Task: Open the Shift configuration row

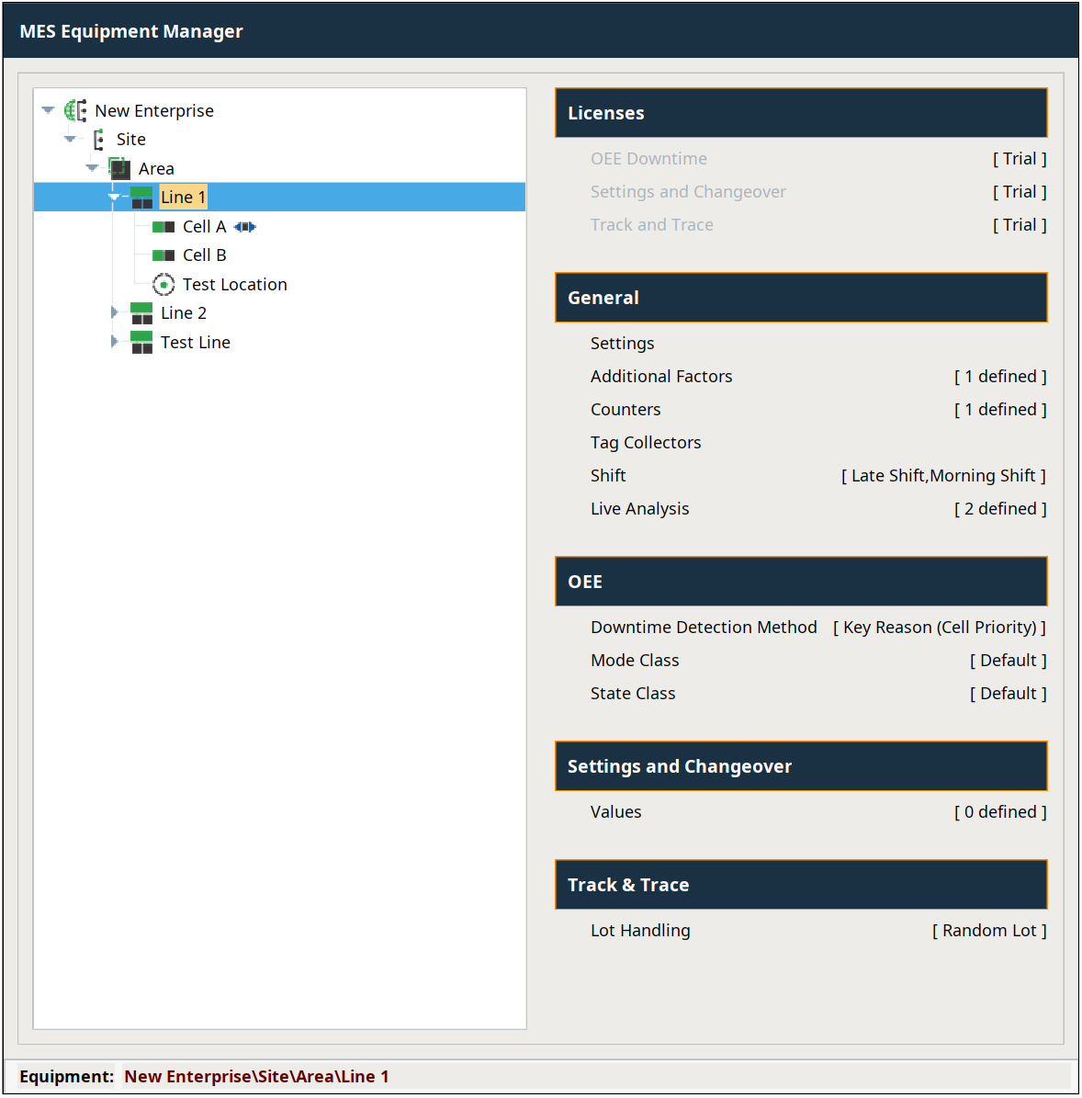Action: [608, 476]
